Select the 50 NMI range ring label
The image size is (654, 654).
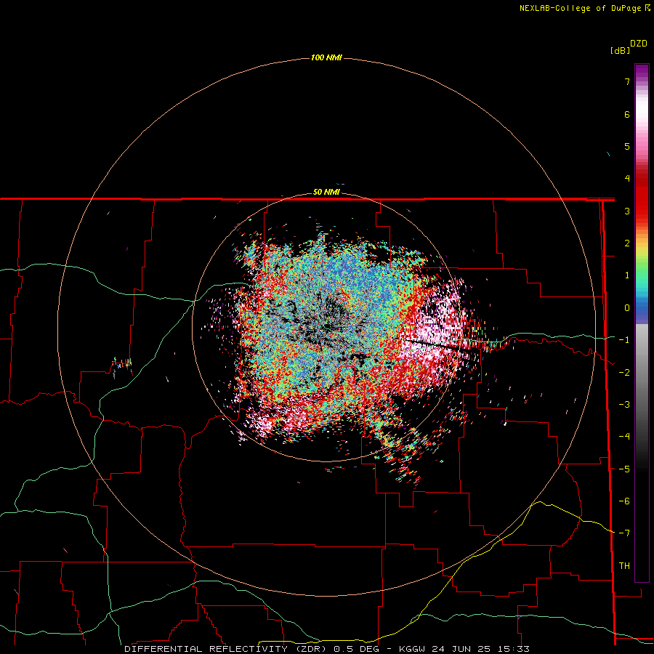point(326,193)
